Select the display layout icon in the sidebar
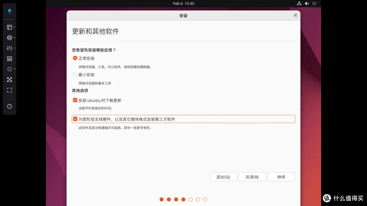The image size is (367, 206). [9, 27]
